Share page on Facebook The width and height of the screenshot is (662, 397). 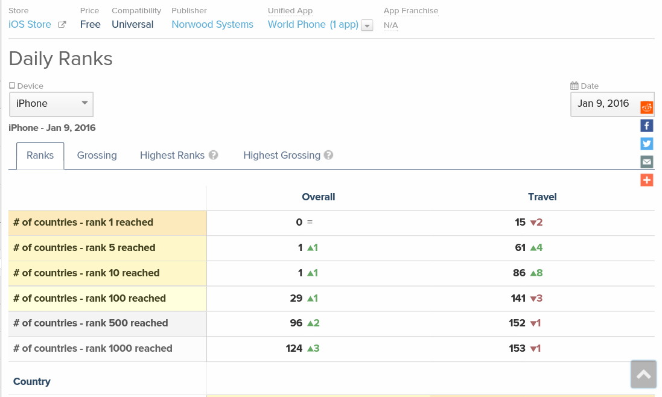pos(647,125)
